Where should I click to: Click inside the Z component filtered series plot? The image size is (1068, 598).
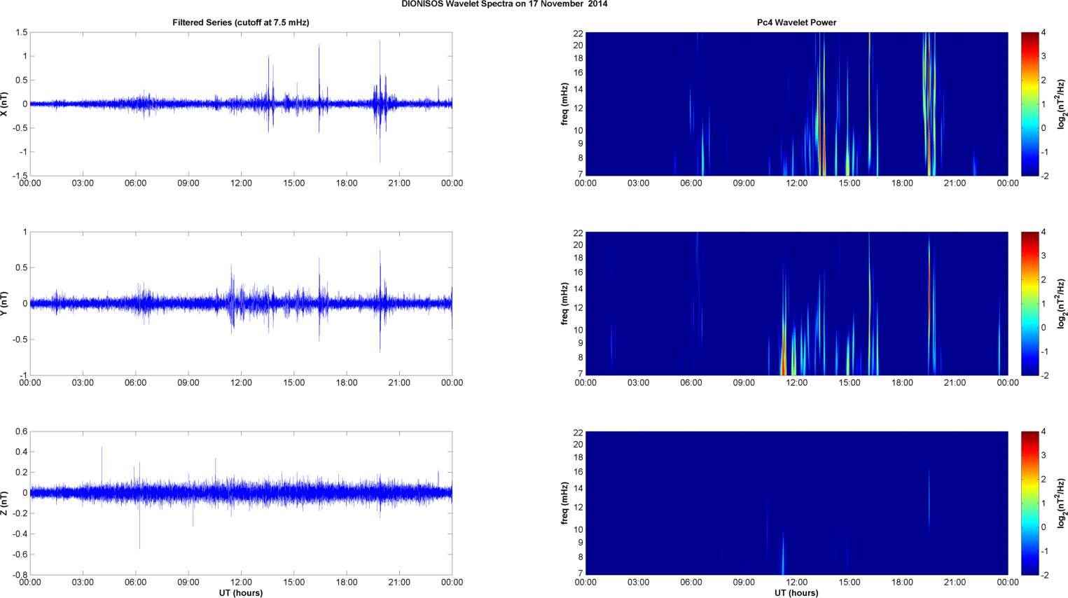[241, 503]
